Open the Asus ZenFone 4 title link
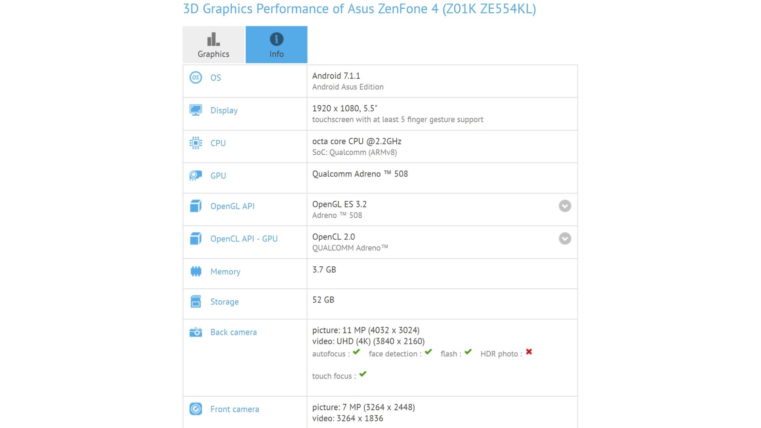Viewport: 761px width, 428px height. tap(359, 9)
